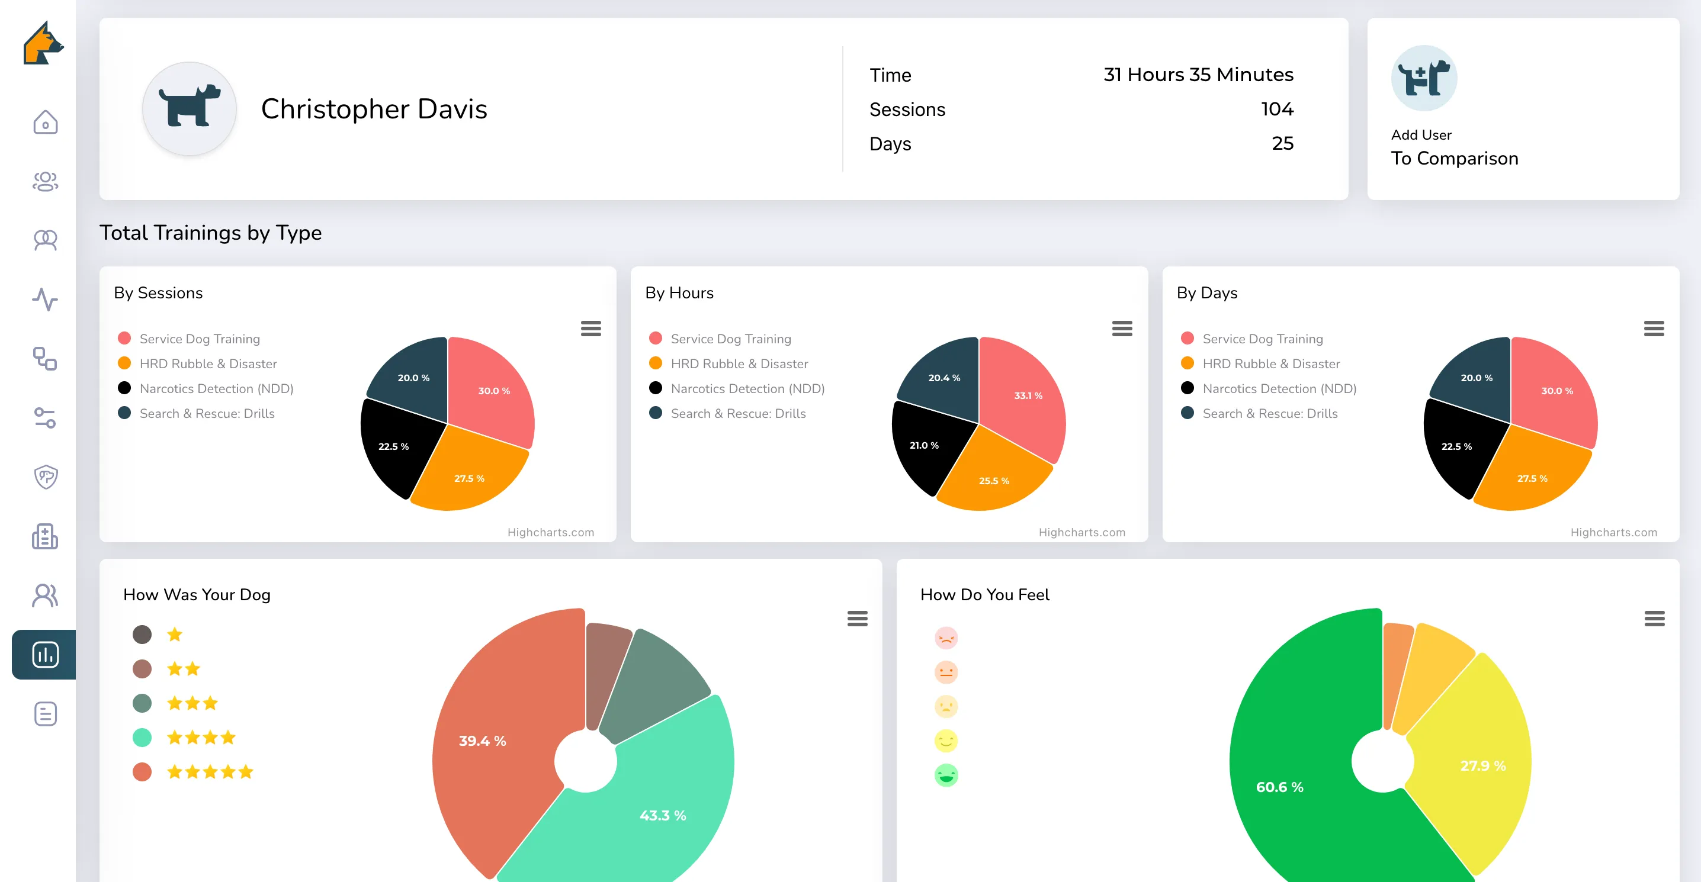This screenshot has height=882, width=1701.
Task: Click the angry red face legend icon
Action: 946,638
